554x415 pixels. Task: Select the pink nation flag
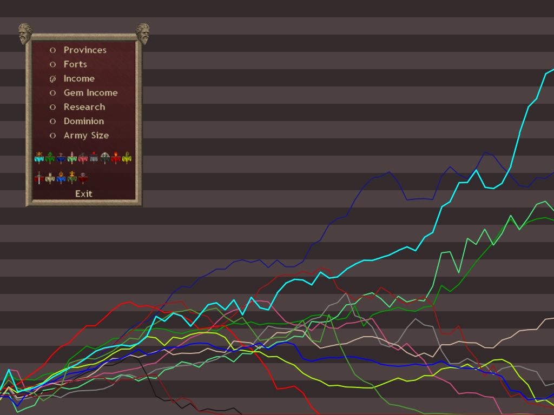point(83,158)
